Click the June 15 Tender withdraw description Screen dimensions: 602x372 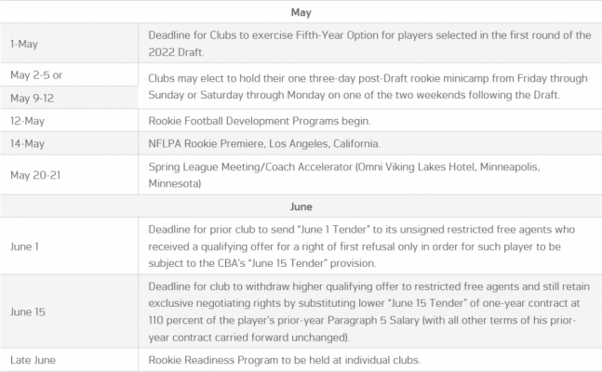click(369, 312)
